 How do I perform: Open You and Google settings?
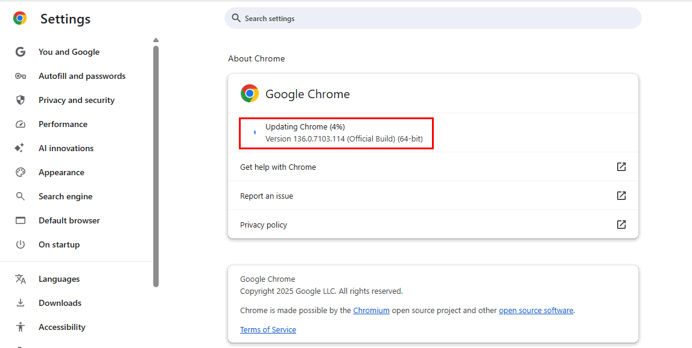coord(69,52)
